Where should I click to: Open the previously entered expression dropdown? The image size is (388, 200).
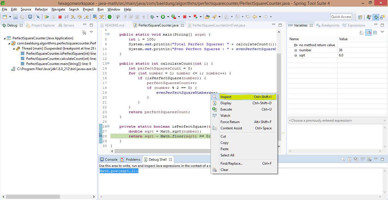pyautogui.click(x=385, y=121)
